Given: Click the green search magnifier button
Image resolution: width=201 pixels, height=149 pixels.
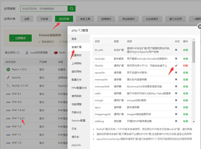Looking at the screenshot, I should pyautogui.click(x=72, y=9).
